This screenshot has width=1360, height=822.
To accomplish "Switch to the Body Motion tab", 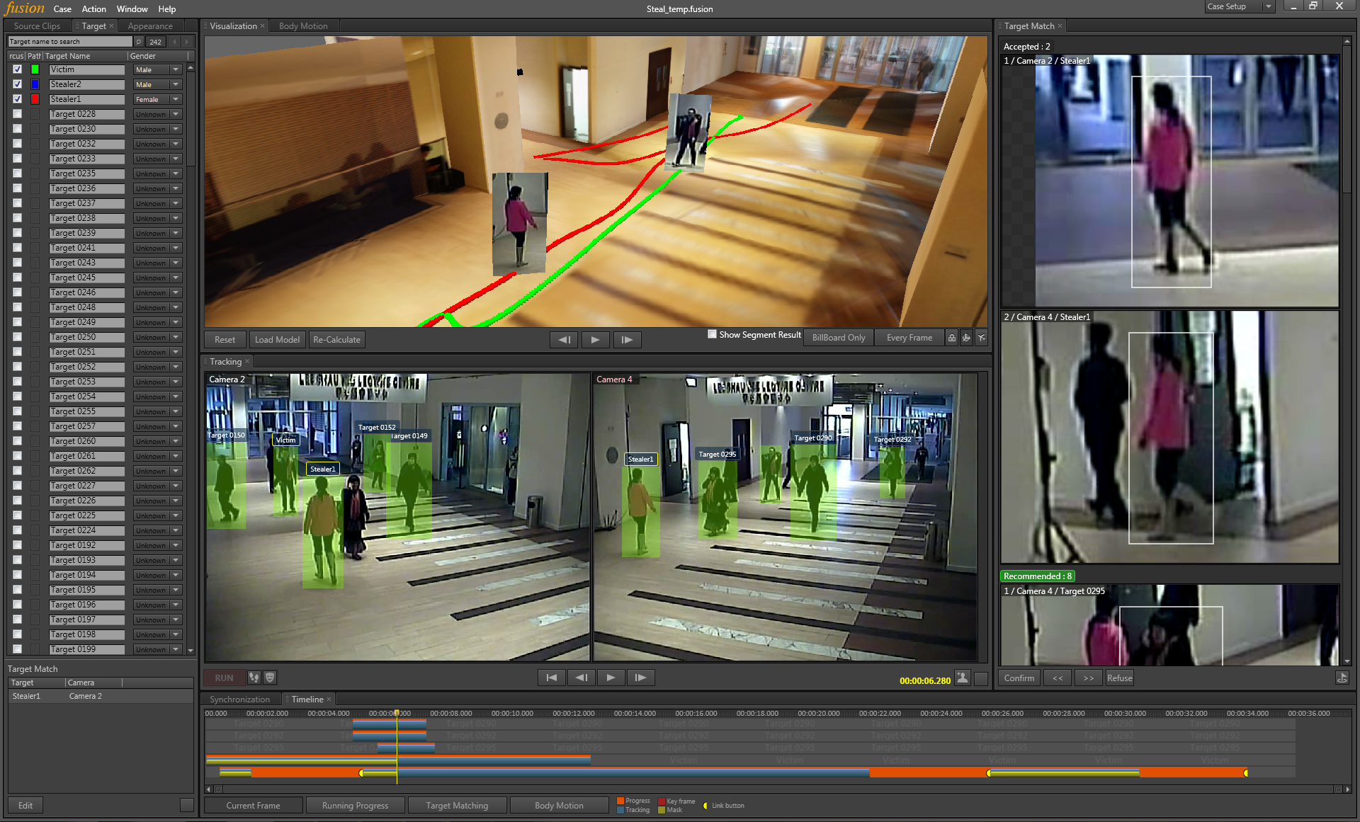I will coord(303,26).
